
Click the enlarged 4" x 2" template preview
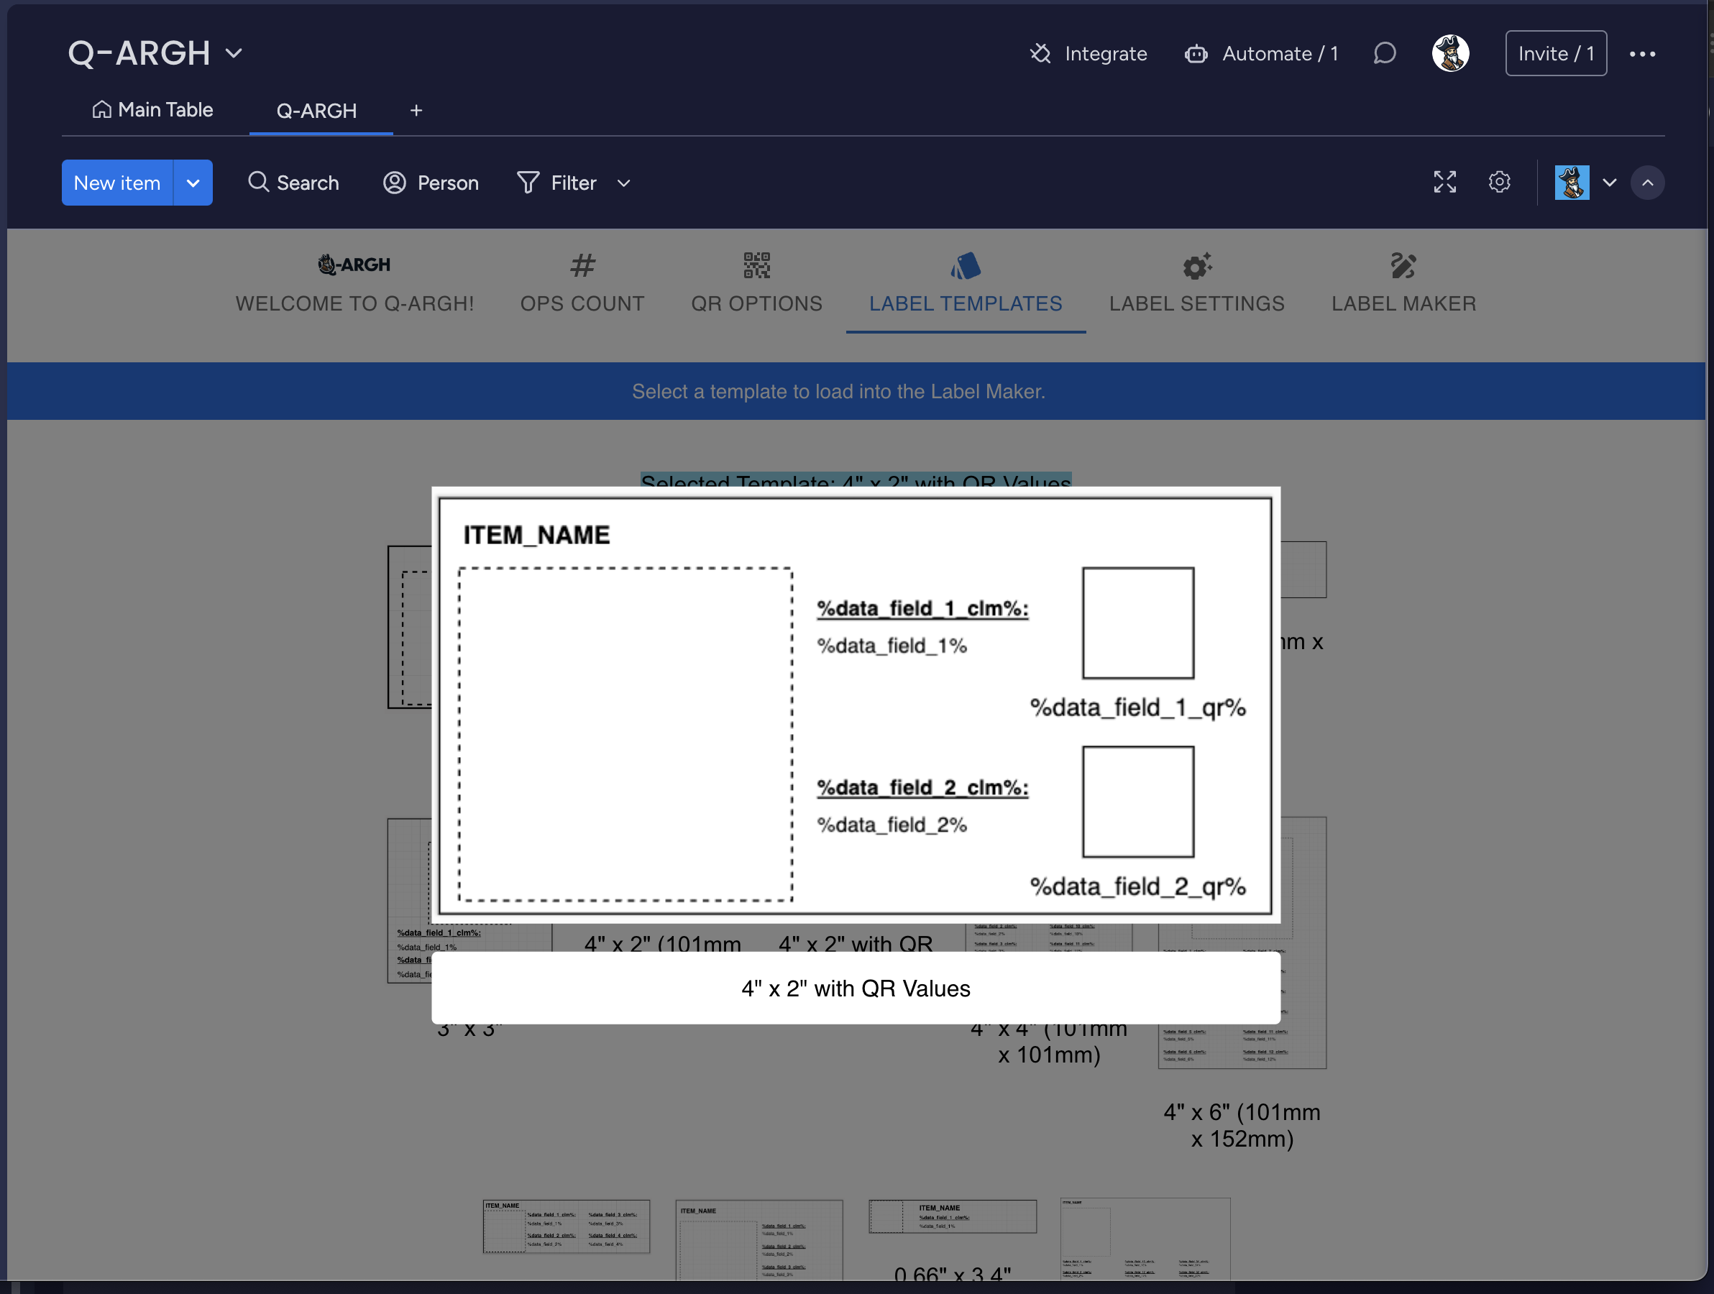pyautogui.click(x=856, y=705)
